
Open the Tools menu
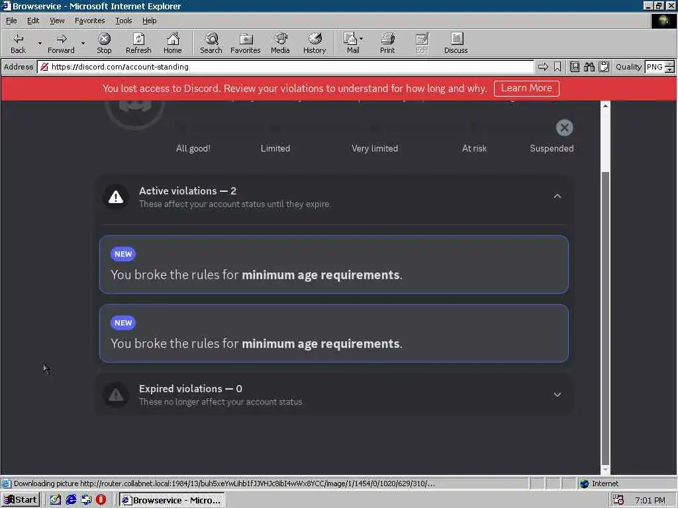[x=123, y=21]
